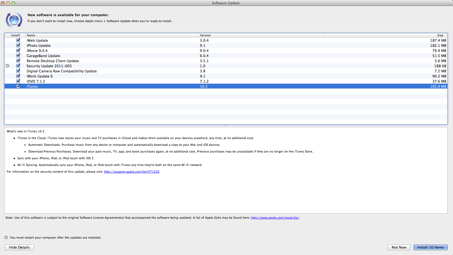Open the support.apple.com HT1222 link
453x255 pixels.
(x=132, y=172)
